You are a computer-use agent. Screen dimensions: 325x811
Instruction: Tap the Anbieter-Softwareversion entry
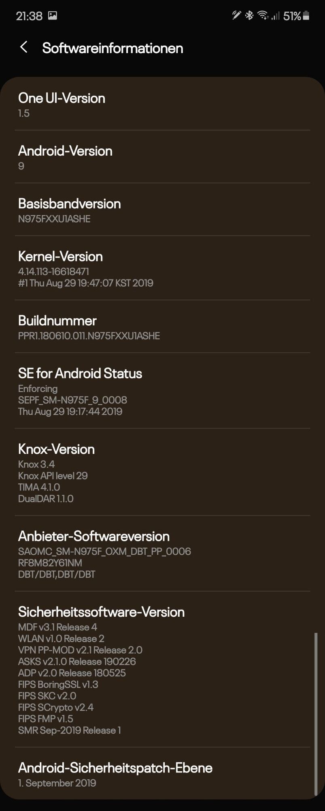[162, 554]
